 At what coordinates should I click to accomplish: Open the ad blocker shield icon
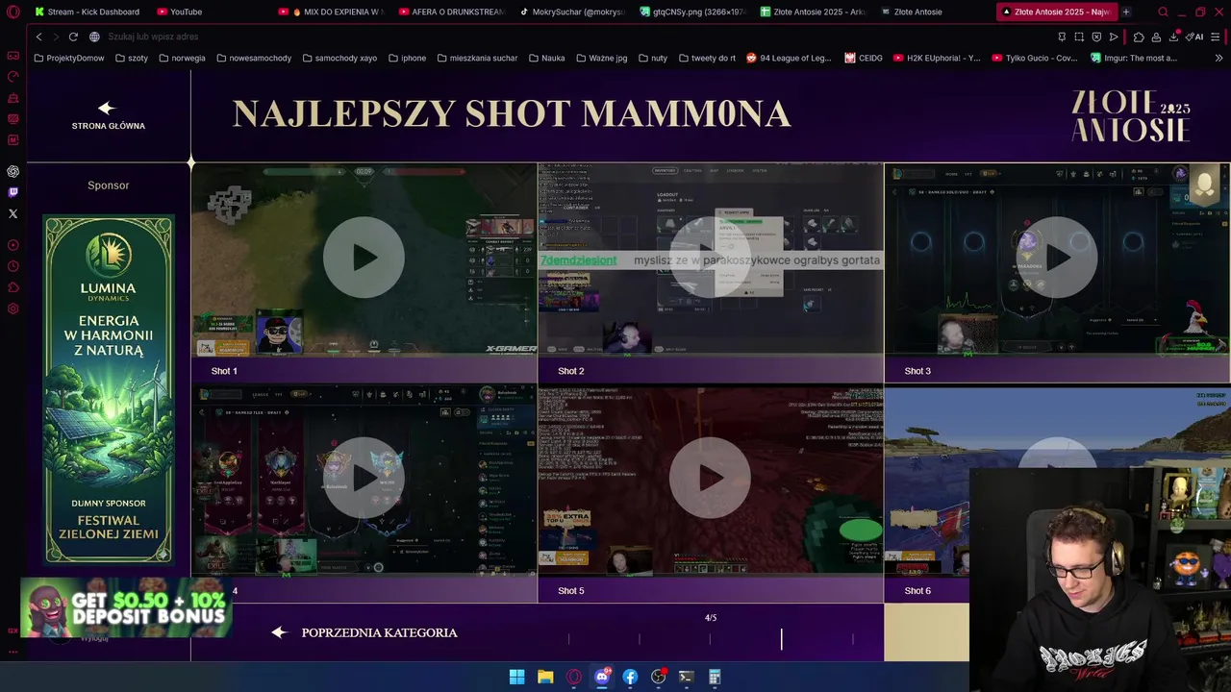click(1096, 37)
